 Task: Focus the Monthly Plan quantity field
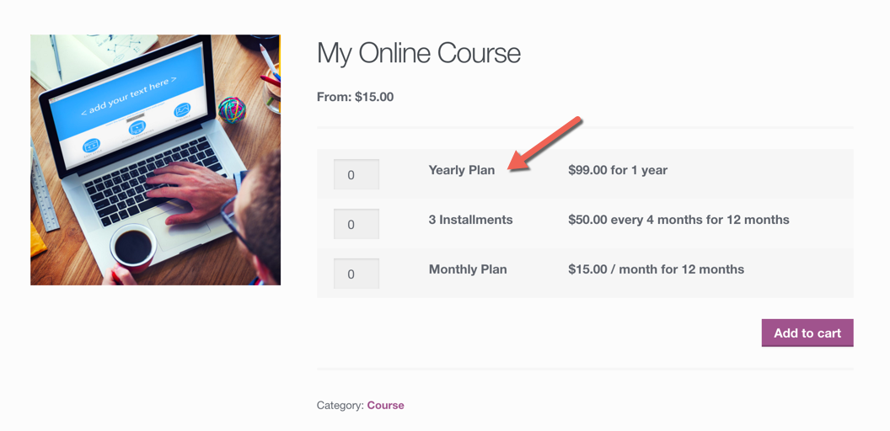click(x=356, y=274)
